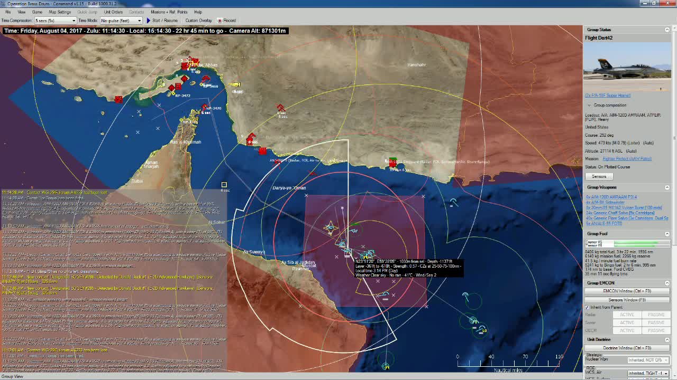Click the Tremor #6 fuel bar
This screenshot has height=380, width=677.
(642, 245)
